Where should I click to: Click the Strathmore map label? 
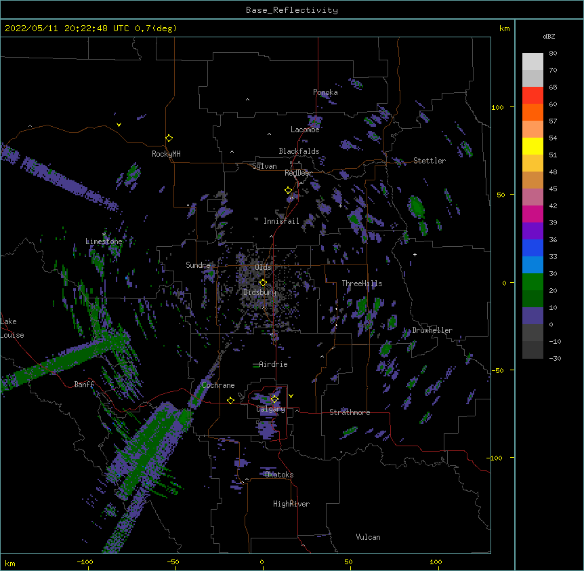pos(350,412)
